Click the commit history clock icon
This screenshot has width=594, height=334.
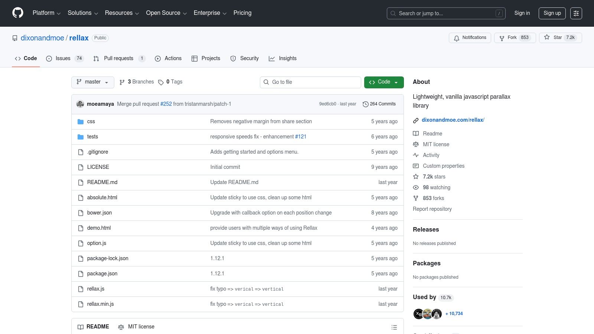point(365,104)
